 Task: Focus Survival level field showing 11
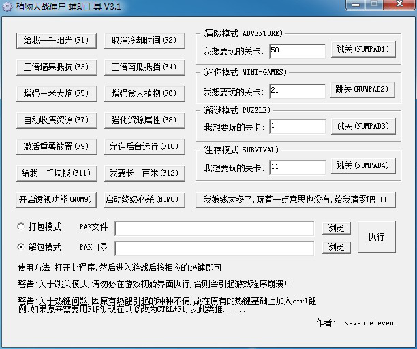[x=297, y=167]
